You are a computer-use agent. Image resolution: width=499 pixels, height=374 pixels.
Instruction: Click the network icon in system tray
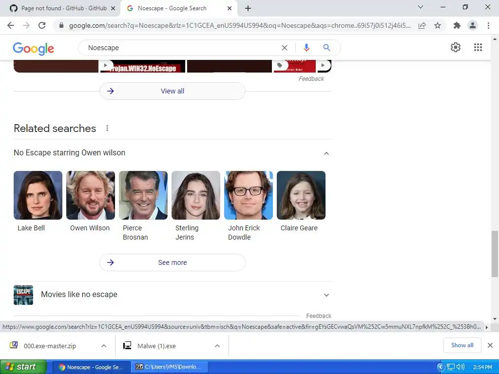[x=451, y=367]
